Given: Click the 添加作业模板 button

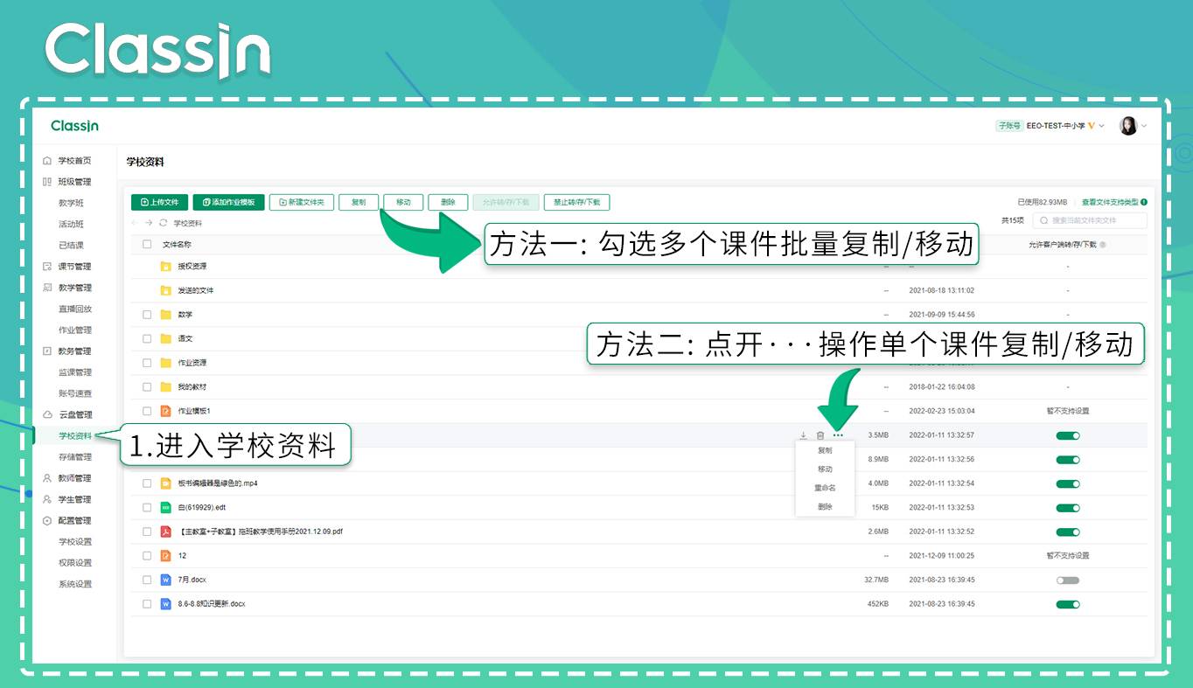Looking at the screenshot, I should 228,202.
